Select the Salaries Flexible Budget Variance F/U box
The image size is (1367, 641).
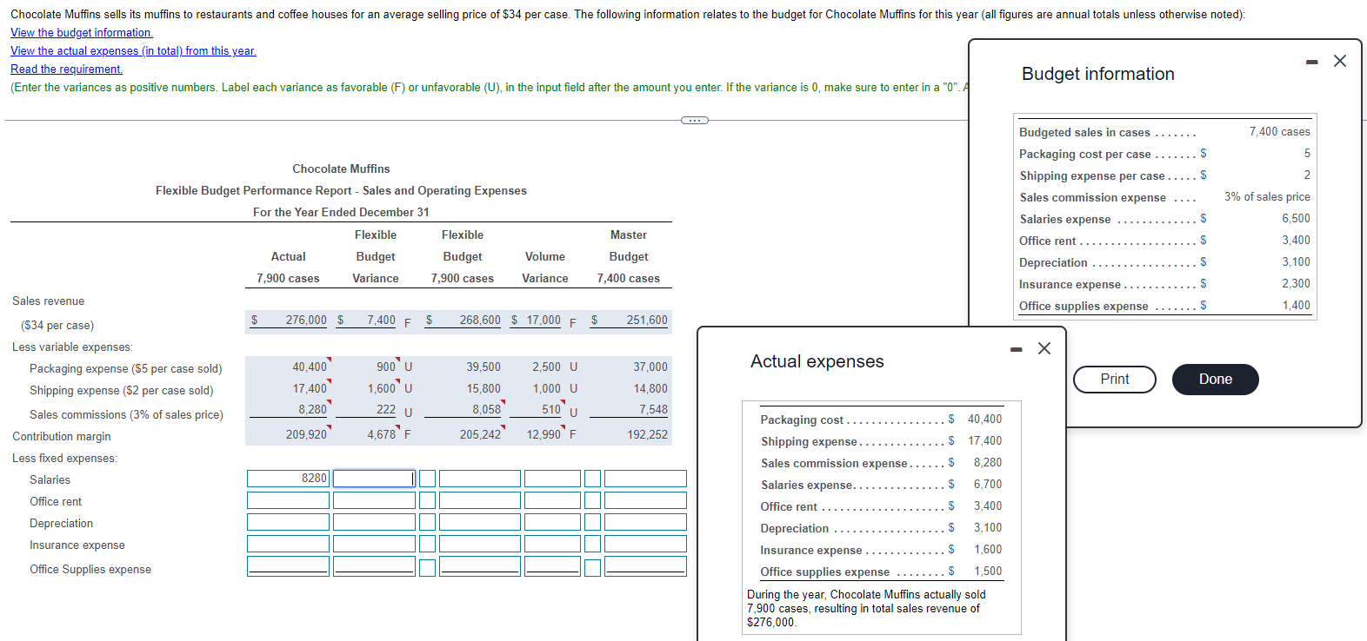pyautogui.click(x=427, y=479)
